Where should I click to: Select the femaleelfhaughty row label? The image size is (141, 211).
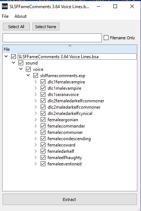(65, 158)
